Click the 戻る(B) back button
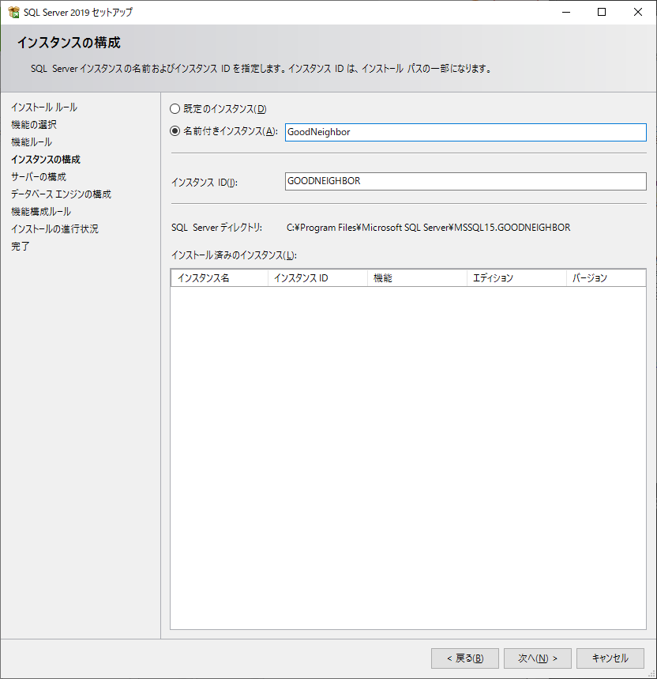The image size is (657, 679). 465,658
